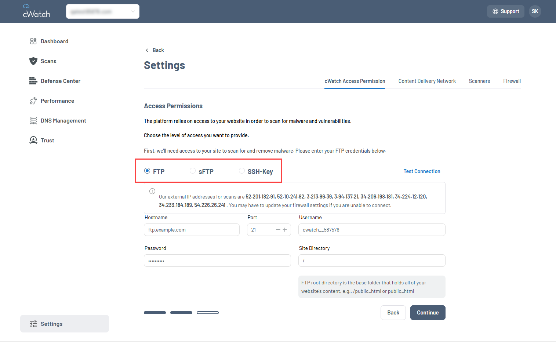This screenshot has width=556, height=342.
Task: Switch to Content Delivery Network tab
Action: pos(427,81)
